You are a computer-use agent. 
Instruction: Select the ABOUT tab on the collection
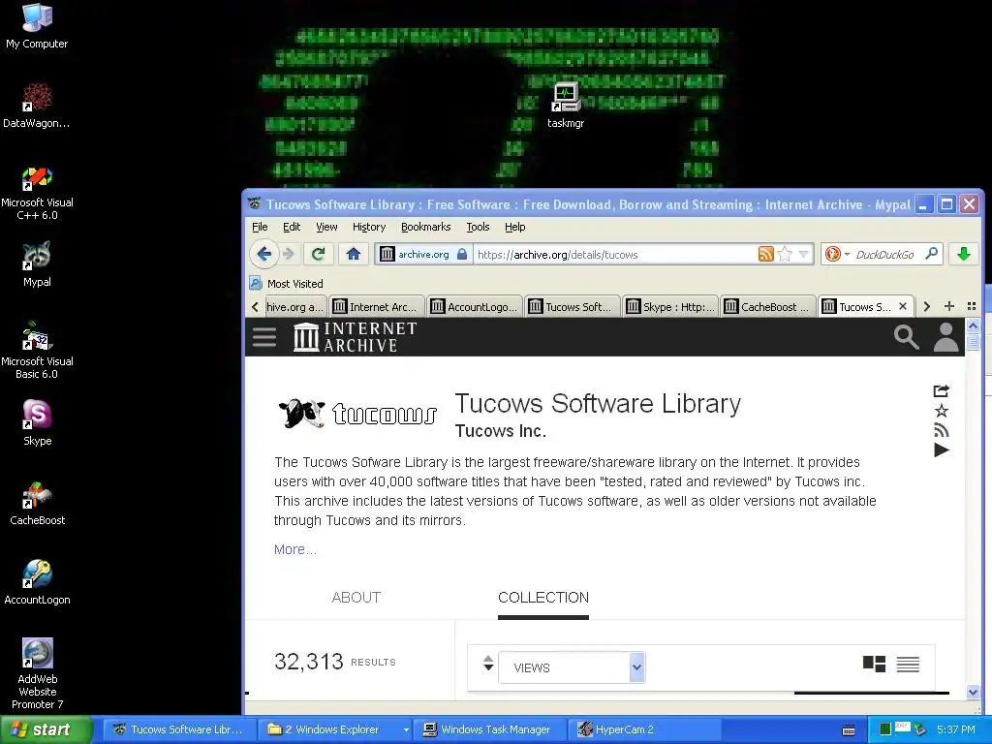tap(356, 597)
